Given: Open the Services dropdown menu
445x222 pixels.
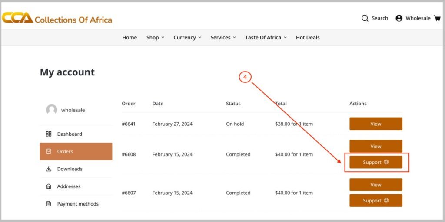Looking at the screenshot, I should [x=223, y=37].
